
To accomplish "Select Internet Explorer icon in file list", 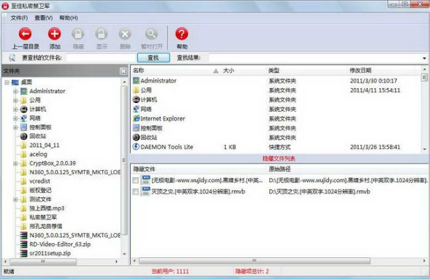I will coord(136,119).
